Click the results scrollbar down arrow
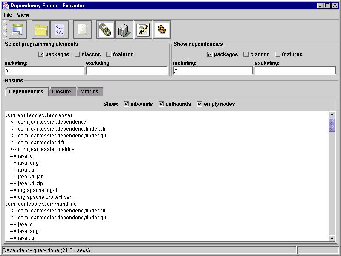Screen dimensions: 341x256 332,239
